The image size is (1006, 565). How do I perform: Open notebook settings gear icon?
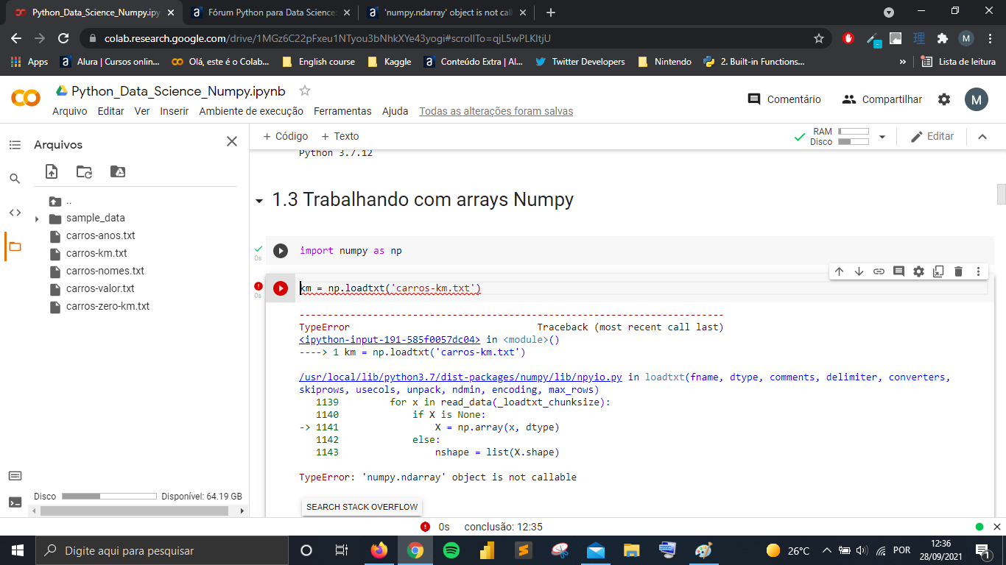point(944,99)
